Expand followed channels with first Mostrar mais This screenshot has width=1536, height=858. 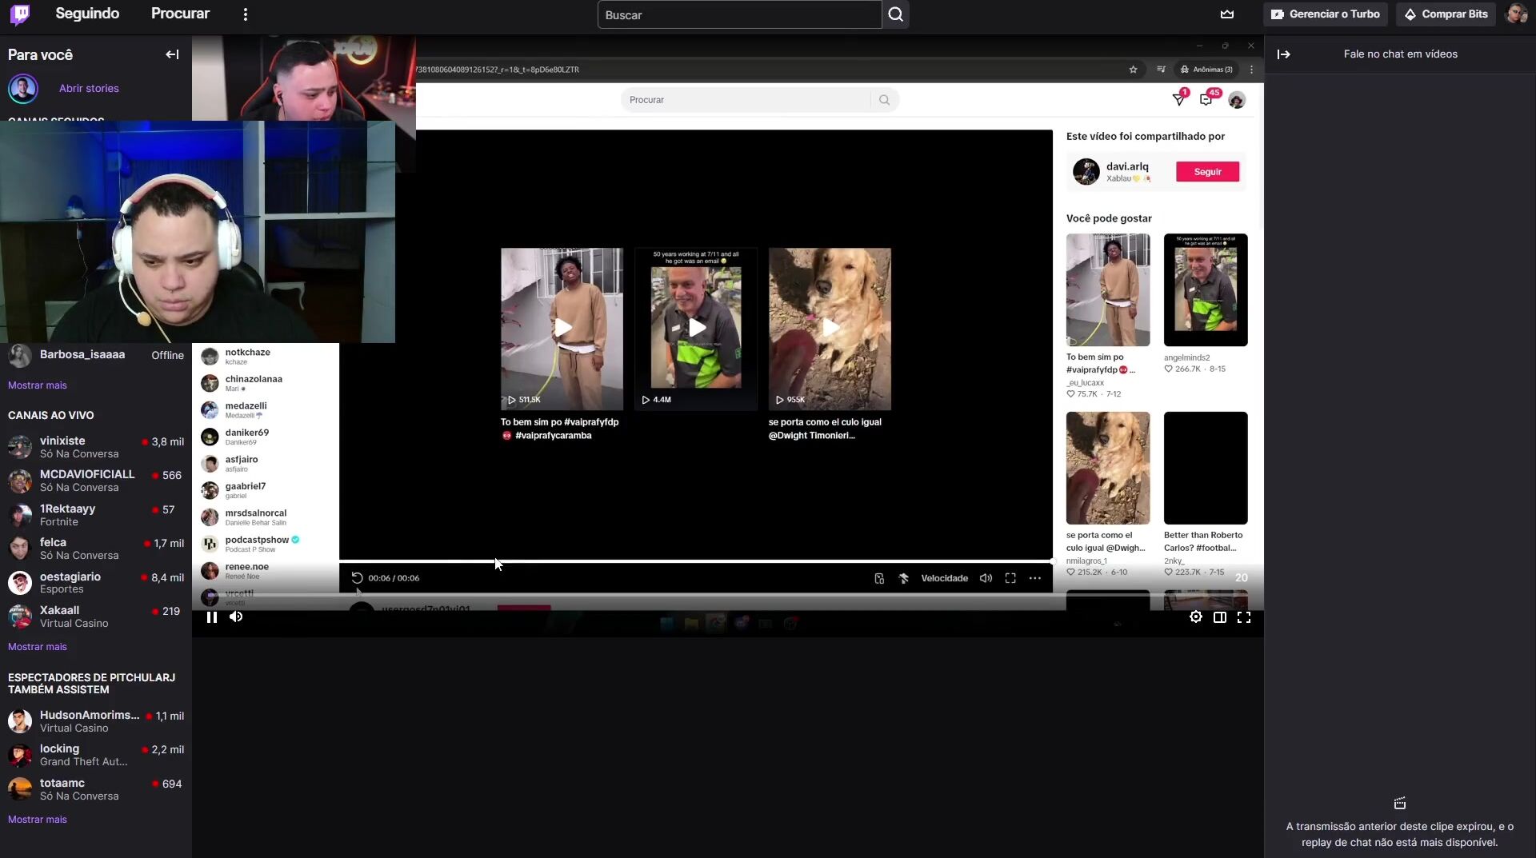(38, 385)
